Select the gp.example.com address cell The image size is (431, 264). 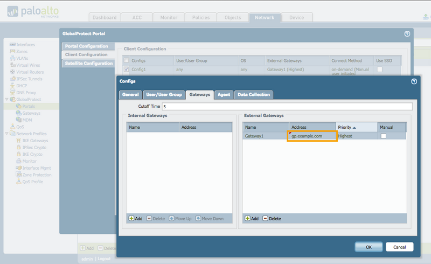tap(312, 136)
